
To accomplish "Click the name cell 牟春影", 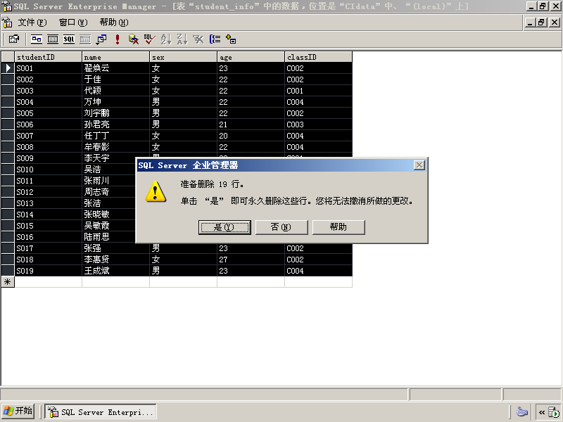I will click(115, 147).
